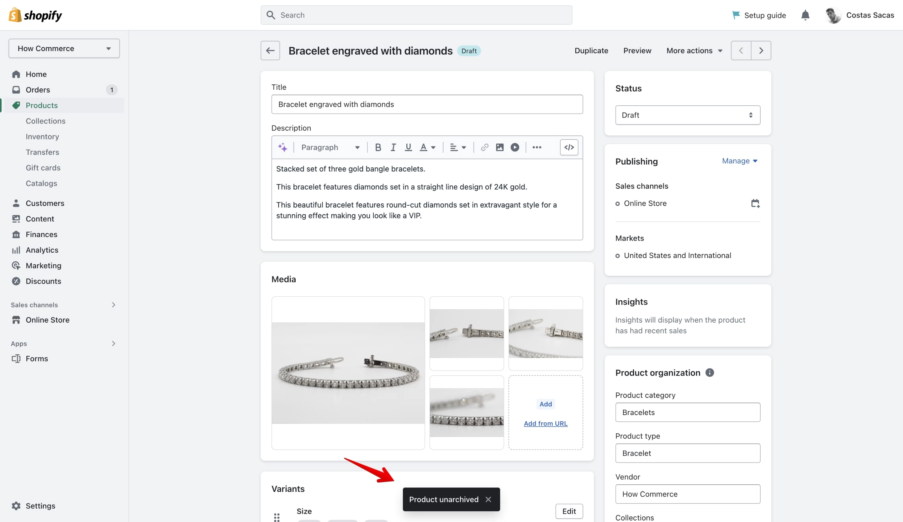Select Gift cards under Products
The height and width of the screenshot is (522, 903).
tap(43, 168)
